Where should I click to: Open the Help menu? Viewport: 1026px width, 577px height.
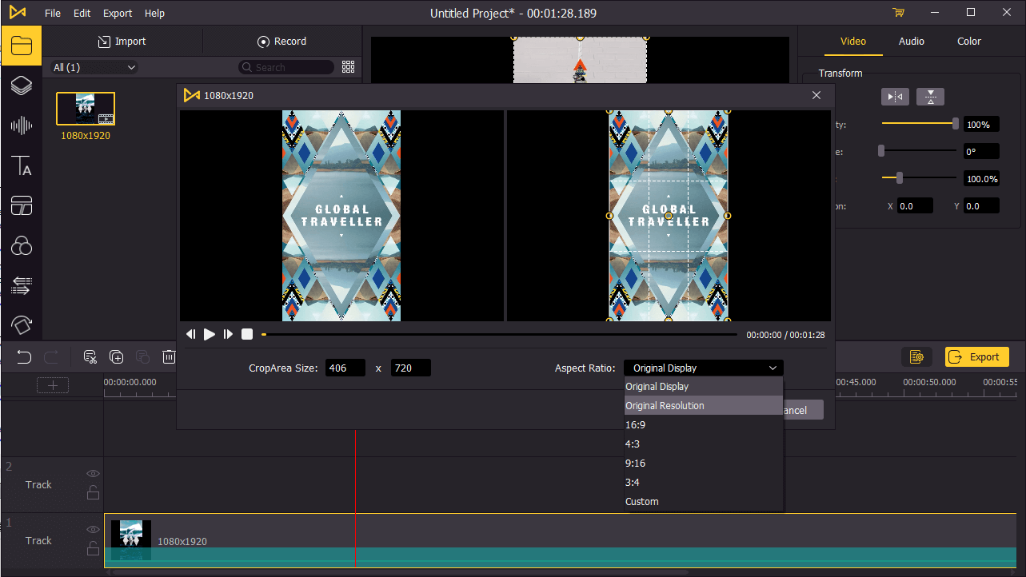pos(155,13)
